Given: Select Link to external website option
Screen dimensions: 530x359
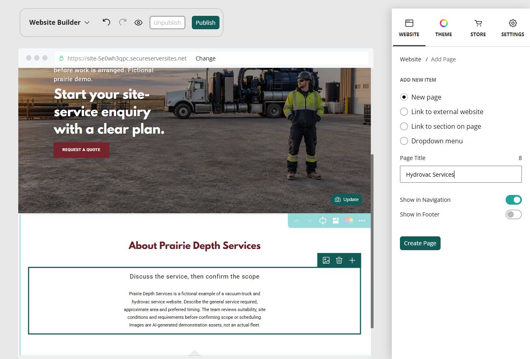Looking at the screenshot, I should [x=442, y=112].
